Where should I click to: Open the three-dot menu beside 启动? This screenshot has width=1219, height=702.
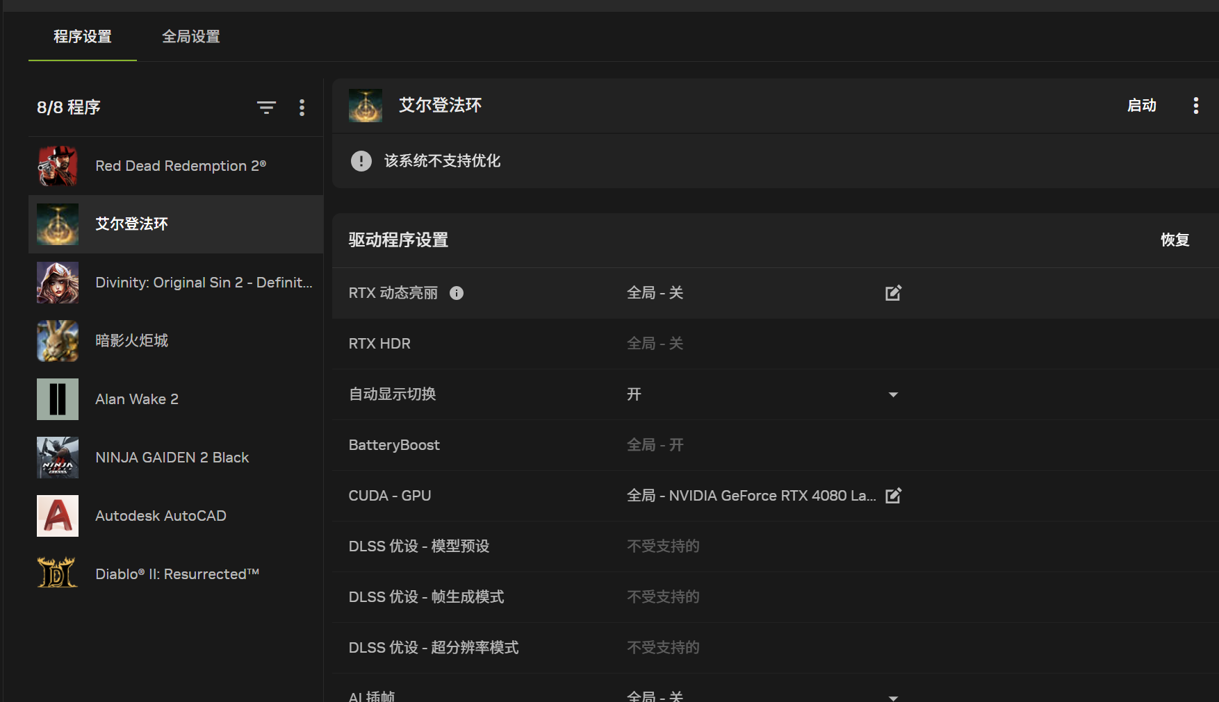click(1195, 106)
